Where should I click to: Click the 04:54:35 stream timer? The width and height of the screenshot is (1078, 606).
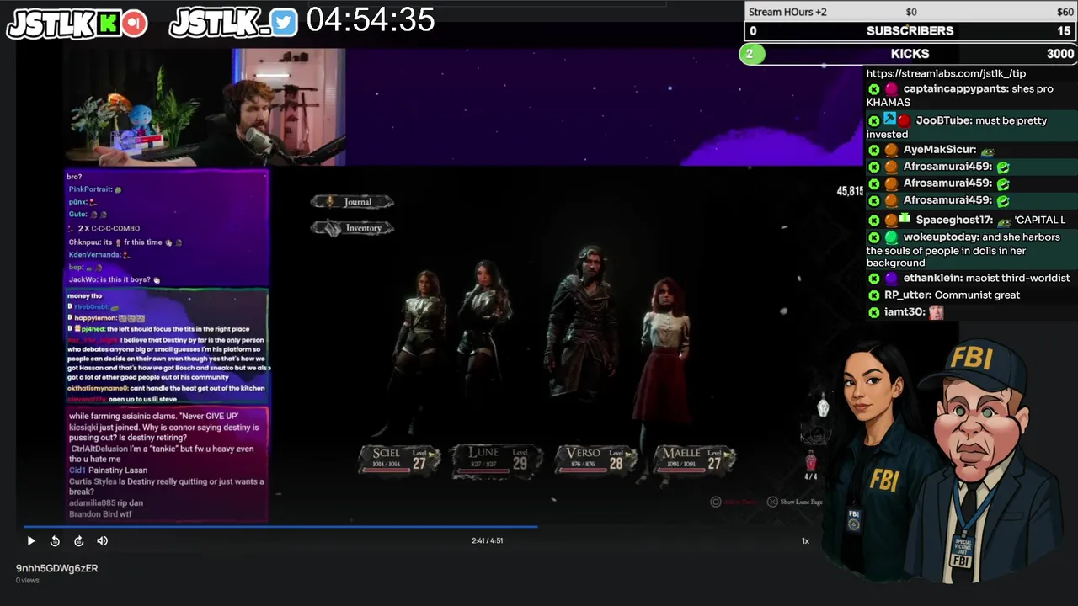pos(371,20)
